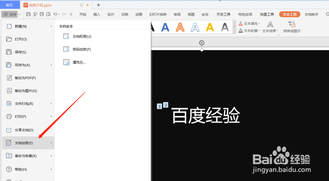Click 密码加密(P) in the 文档安全 submenu
This screenshot has height=181, width=329.
[77, 49]
